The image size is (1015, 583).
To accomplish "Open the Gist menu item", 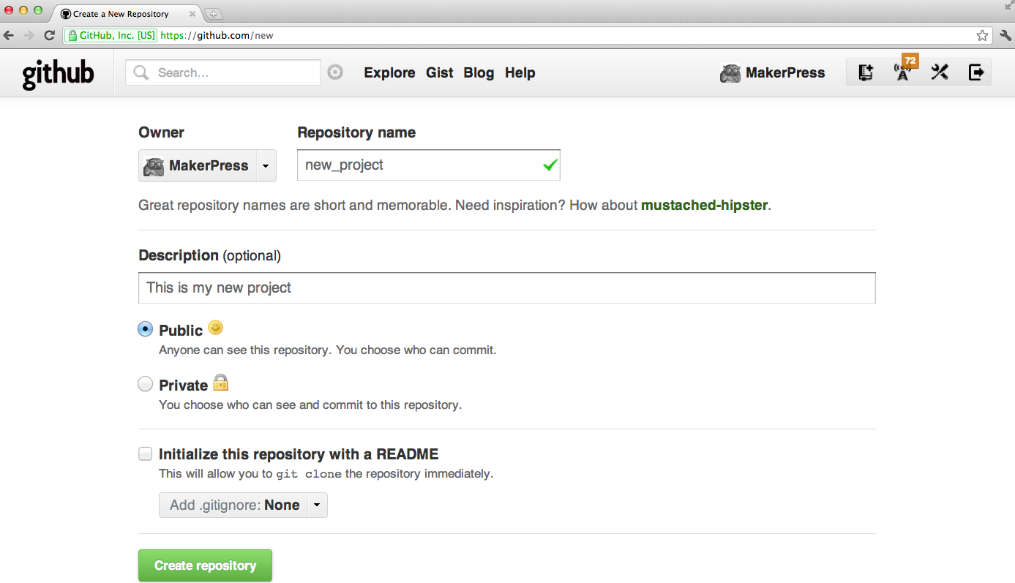I will pos(440,72).
